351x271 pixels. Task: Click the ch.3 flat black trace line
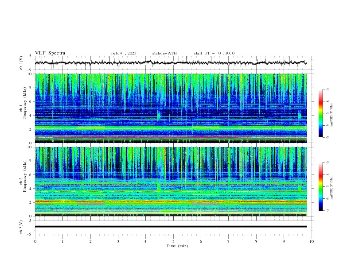[171, 227]
